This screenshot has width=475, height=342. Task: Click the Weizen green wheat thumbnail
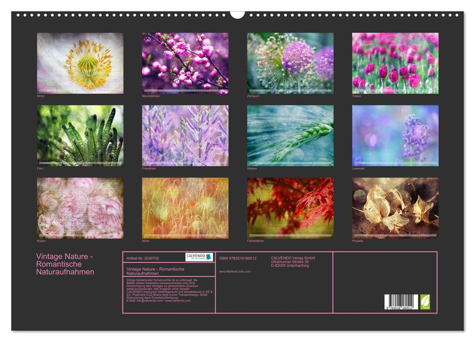pos(290,134)
